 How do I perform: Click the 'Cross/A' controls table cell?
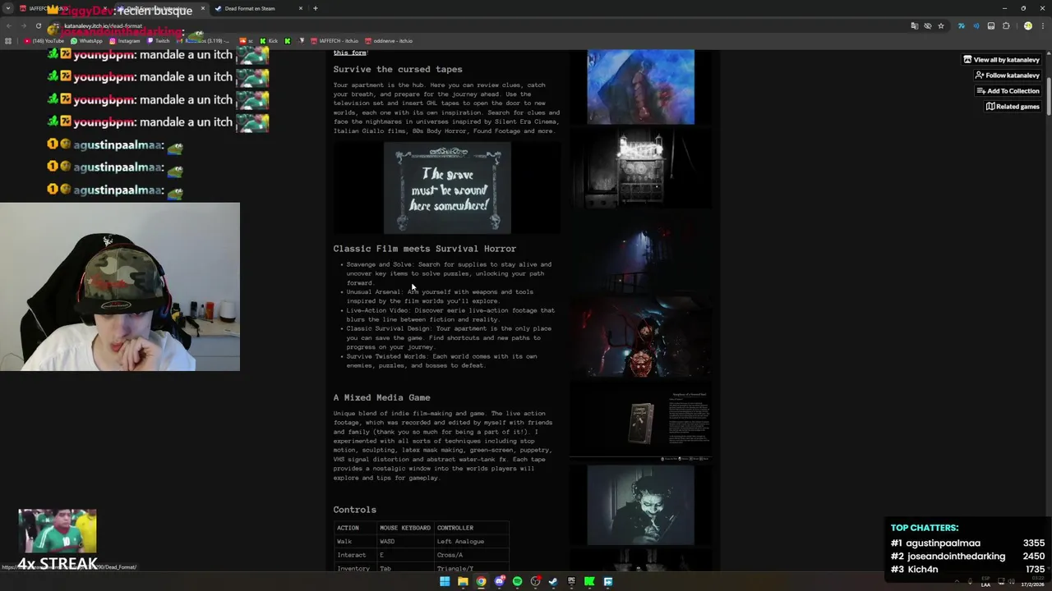click(472, 555)
